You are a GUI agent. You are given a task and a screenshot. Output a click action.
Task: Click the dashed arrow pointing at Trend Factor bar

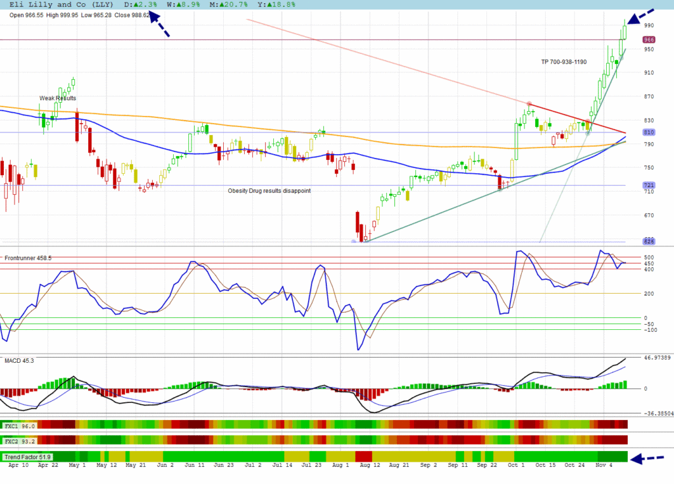(x=650, y=458)
